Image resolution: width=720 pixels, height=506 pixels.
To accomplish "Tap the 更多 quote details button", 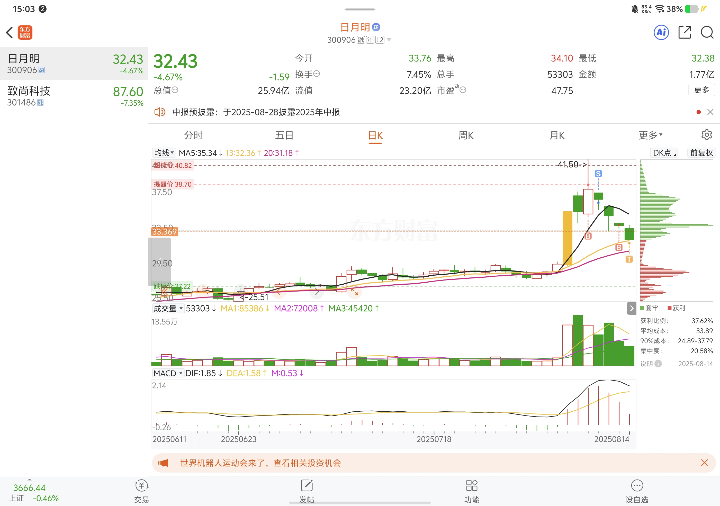I will click(x=701, y=90).
